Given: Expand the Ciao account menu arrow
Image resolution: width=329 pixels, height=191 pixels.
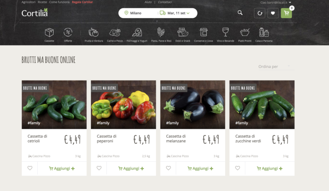Looking at the screenshot, I should tap(290, 3).
